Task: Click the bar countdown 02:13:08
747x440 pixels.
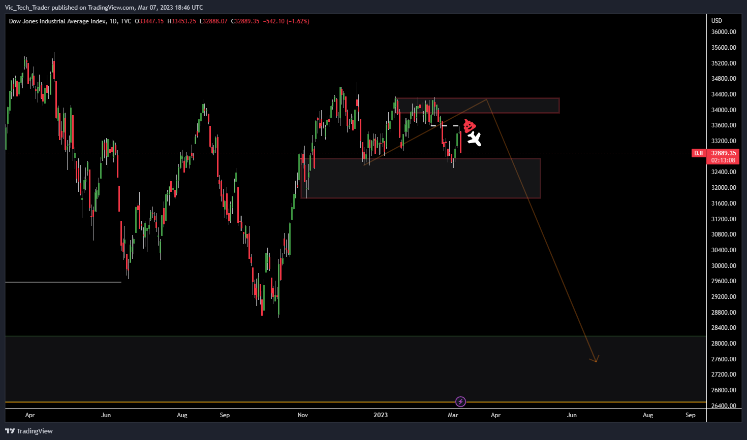Action: (x=724, y=160)
